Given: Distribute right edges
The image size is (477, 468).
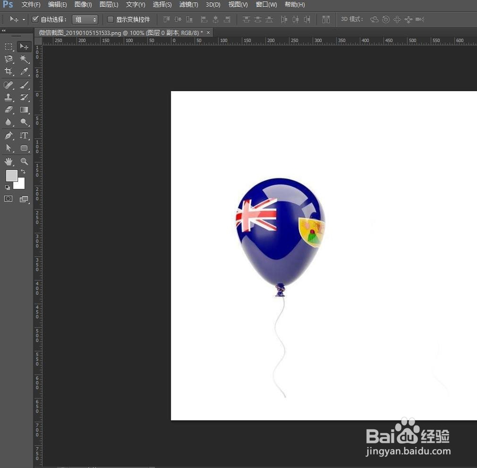Looking at the screenshot, I should [x=307, y=20].
